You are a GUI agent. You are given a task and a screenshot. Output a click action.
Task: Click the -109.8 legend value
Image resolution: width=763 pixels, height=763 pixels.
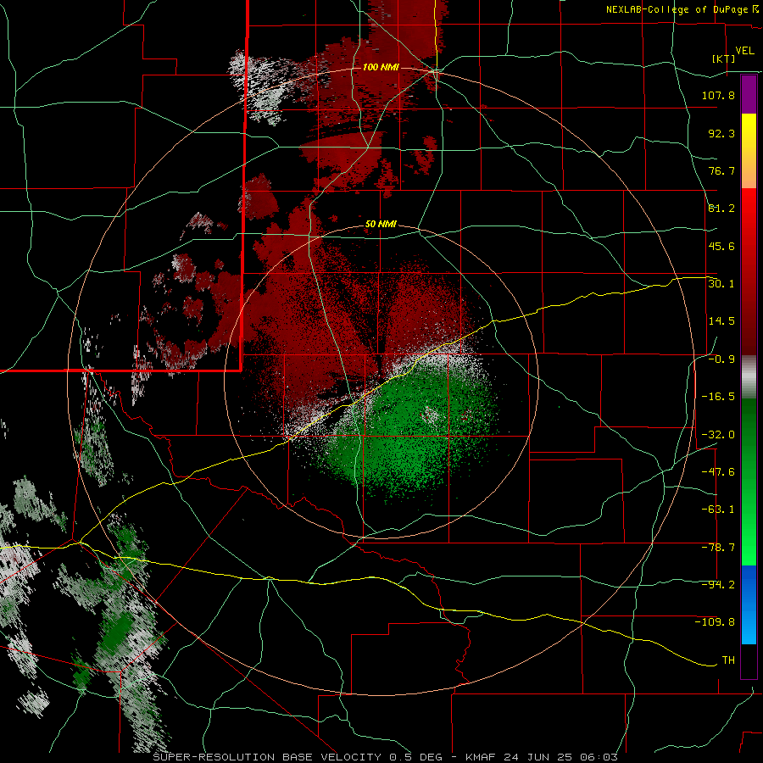pos(715,622)
